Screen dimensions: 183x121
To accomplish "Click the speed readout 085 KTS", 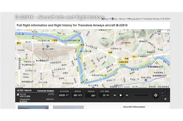I will [x=78, y=95].
